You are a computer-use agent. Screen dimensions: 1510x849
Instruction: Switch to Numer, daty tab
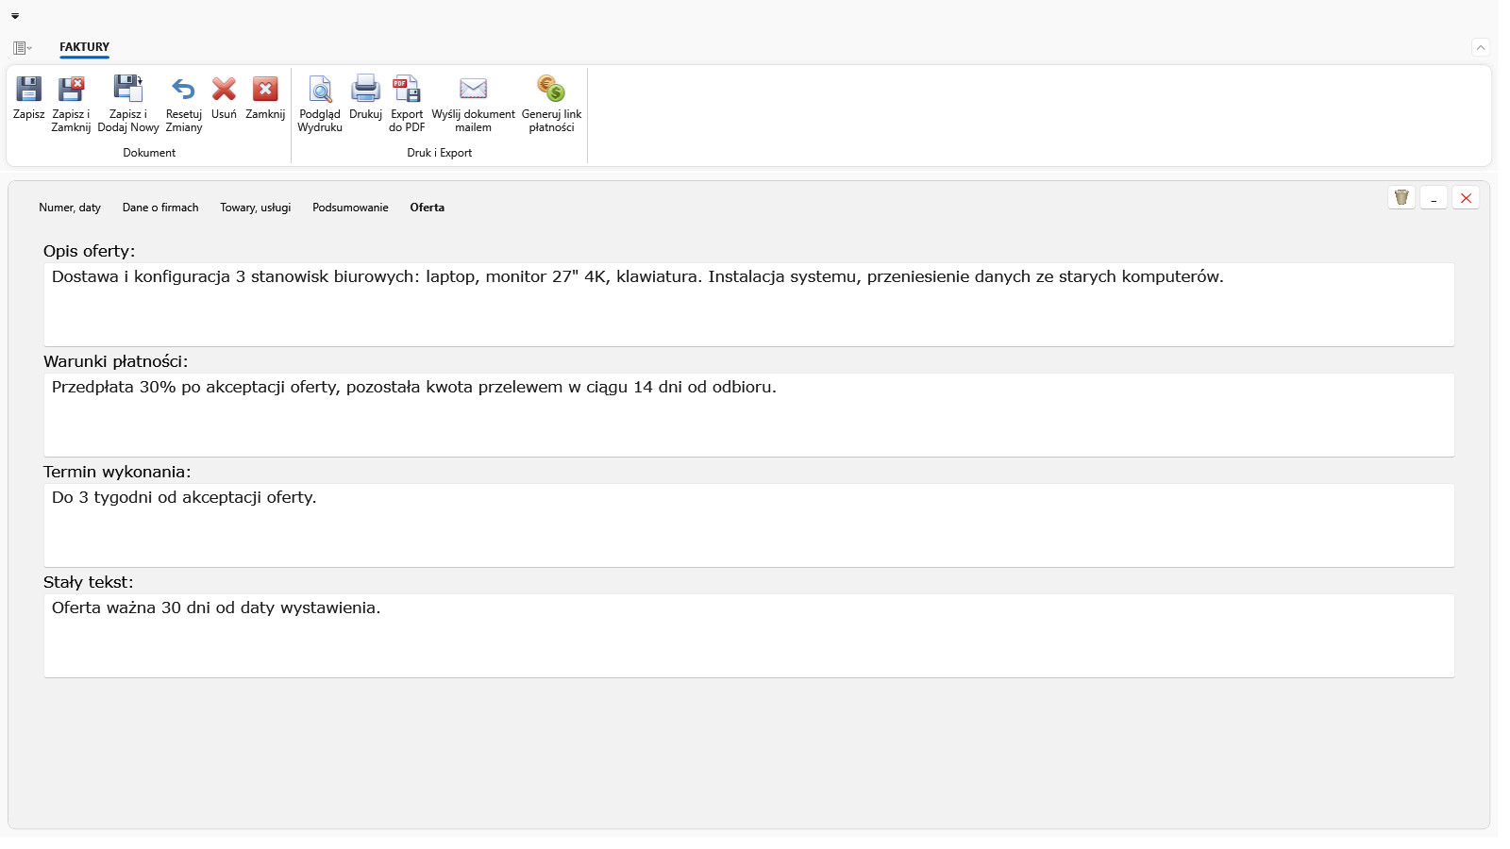click(x=70, y=208)
